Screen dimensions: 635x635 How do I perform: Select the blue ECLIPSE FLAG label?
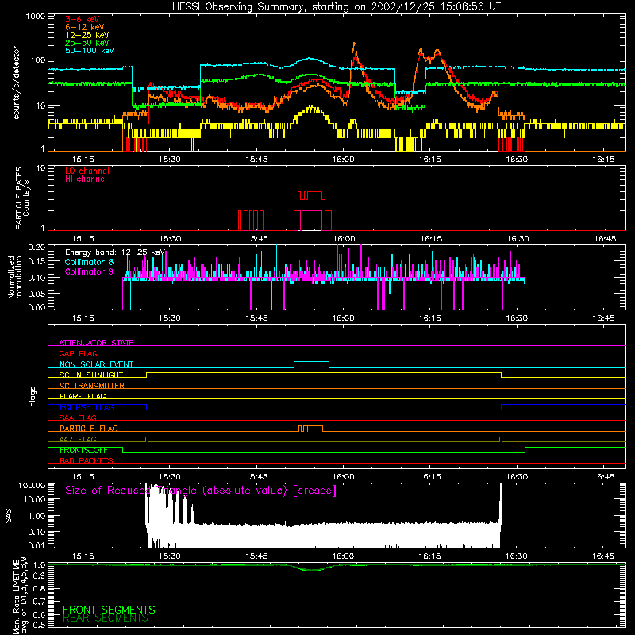pos(87,407)
